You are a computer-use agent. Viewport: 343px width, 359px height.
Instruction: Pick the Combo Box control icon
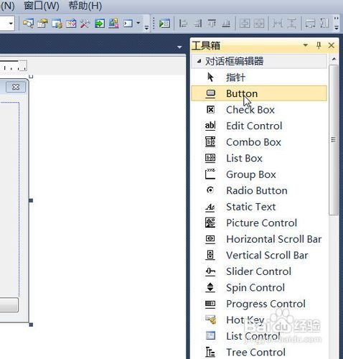point(210,142)
